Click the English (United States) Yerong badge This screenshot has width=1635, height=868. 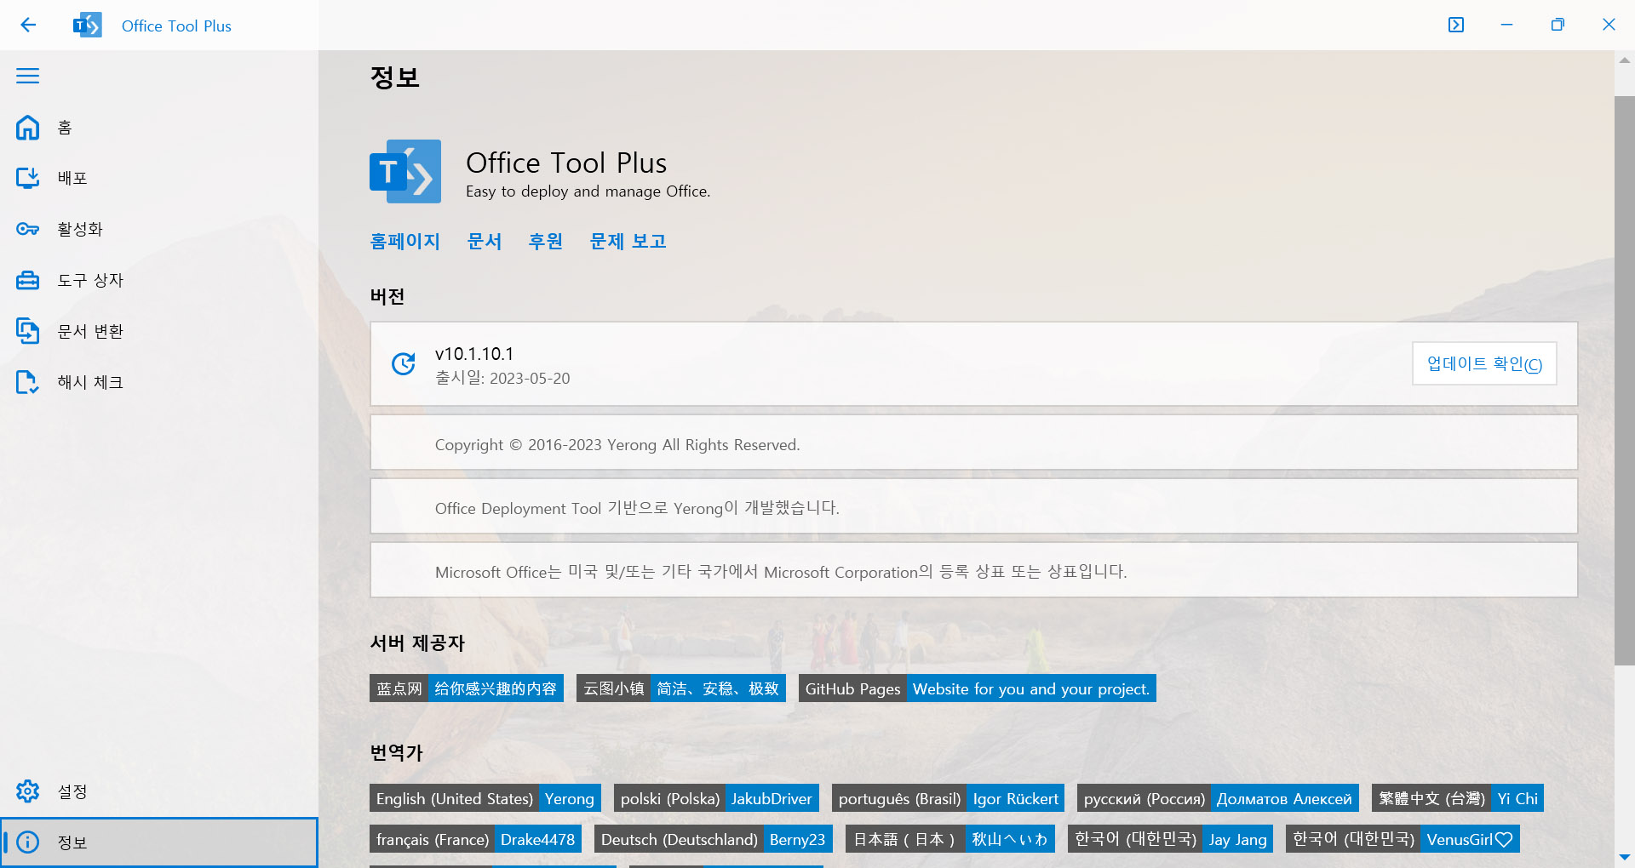click(x=485, y=798)
